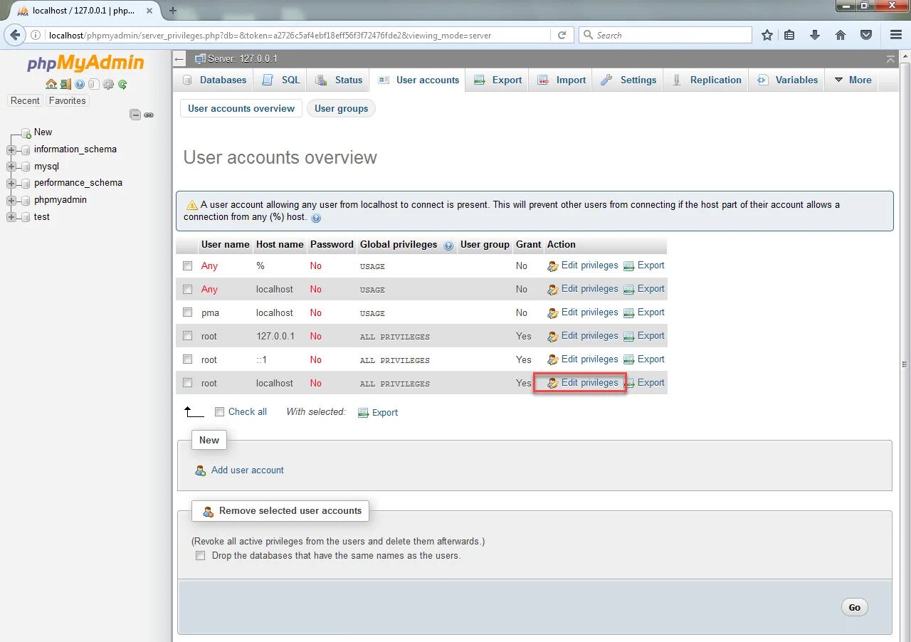The image size is (911, 642).
Task: Open the Import tab
Action: pyautogui.click(x=562, y=80)
